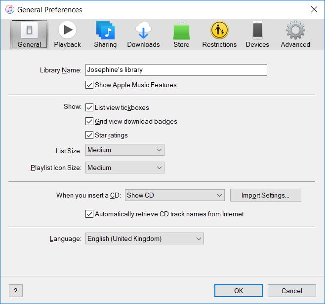Click the List Size label
The height and width of the screenshot is (304, 325).
(x=68, y=151)
